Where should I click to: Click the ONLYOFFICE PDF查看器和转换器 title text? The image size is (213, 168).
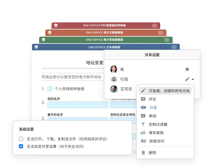pos(104,25)
